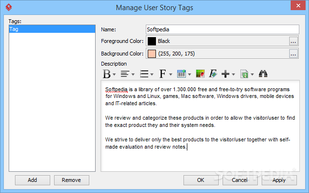Click the document template icon
This screenshot has width=309, height=193.
244,74
